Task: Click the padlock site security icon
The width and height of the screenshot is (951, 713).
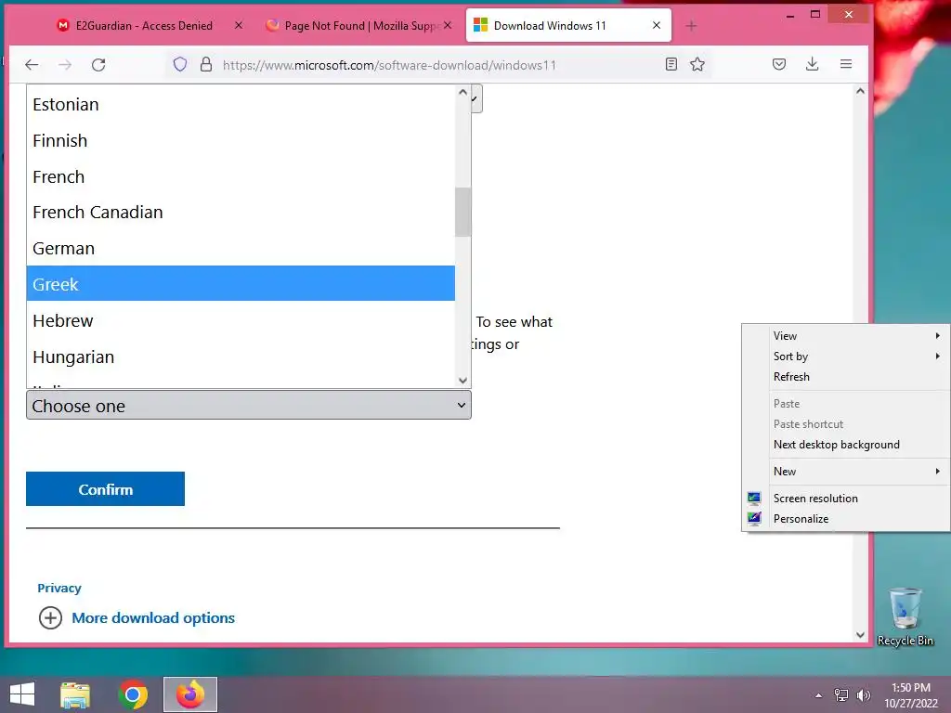Action: pos(206,64)
